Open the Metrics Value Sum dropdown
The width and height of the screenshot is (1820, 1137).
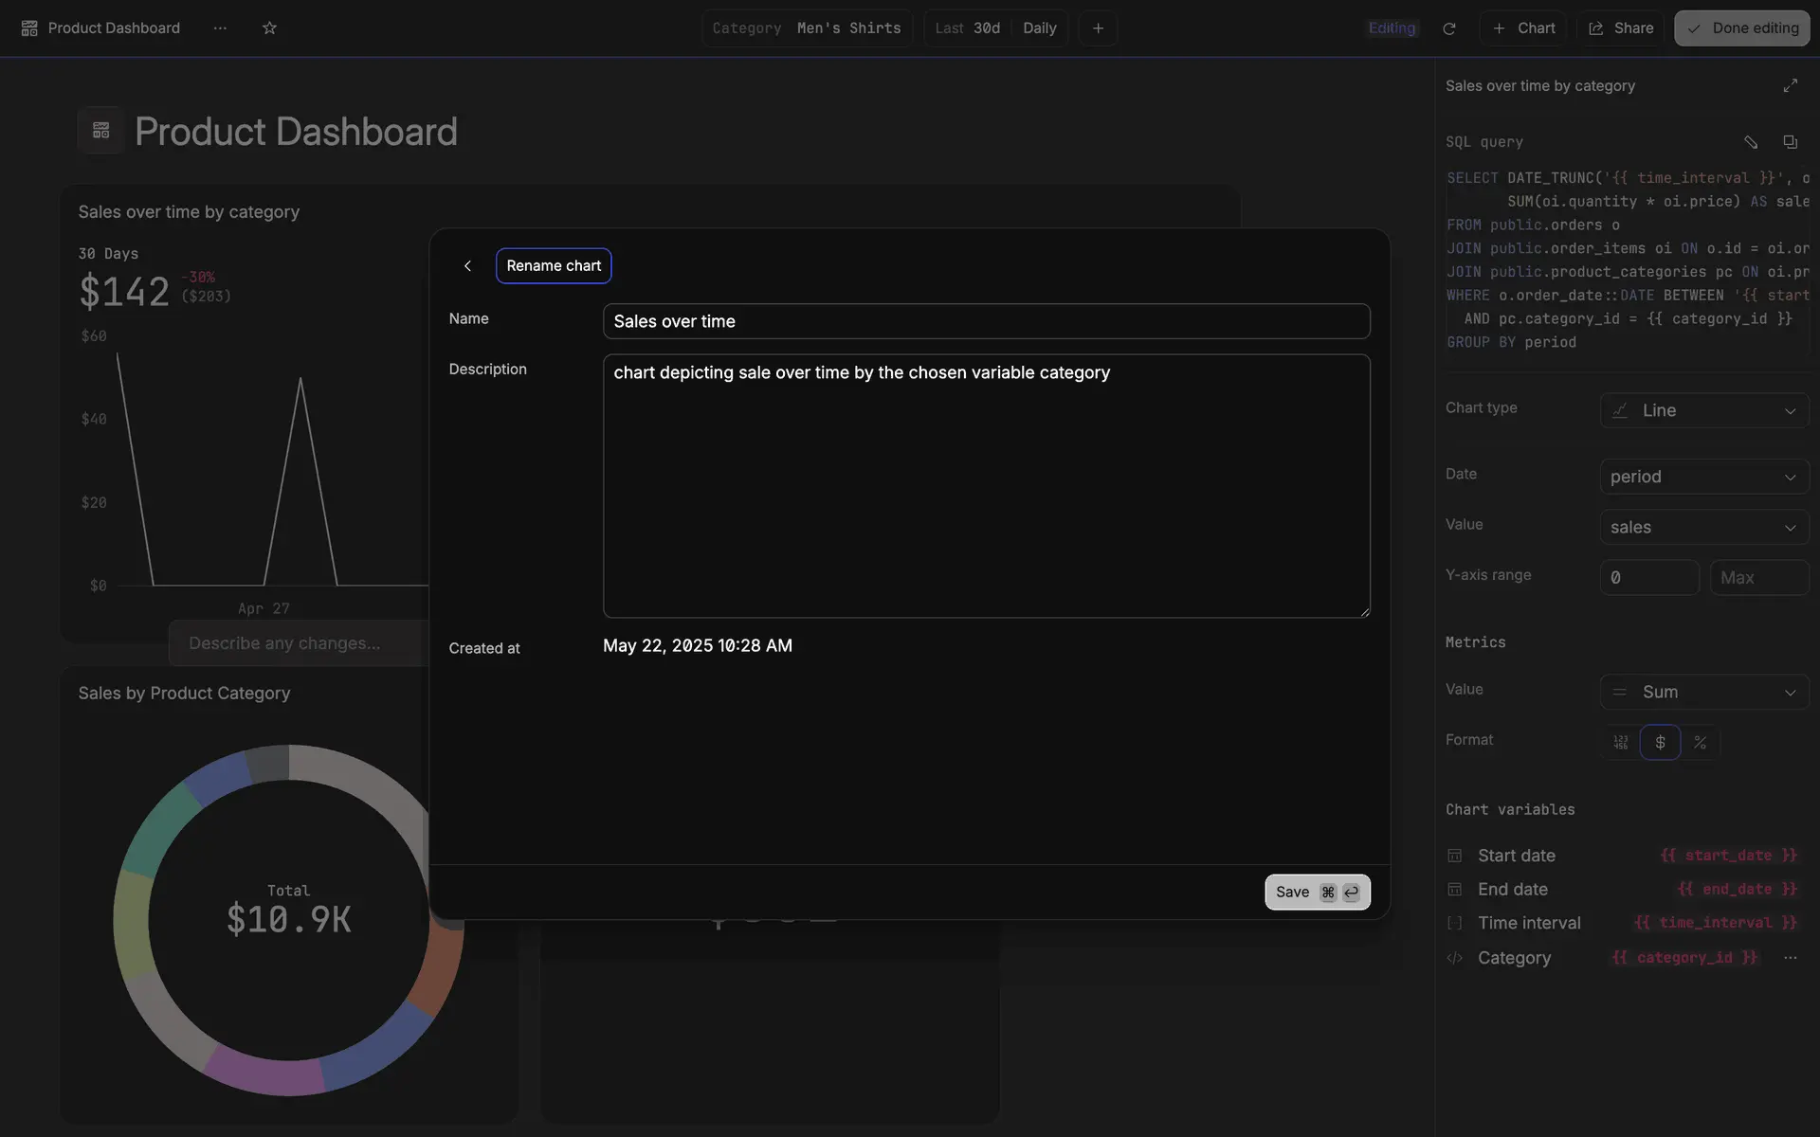(x=1704, y=692)
